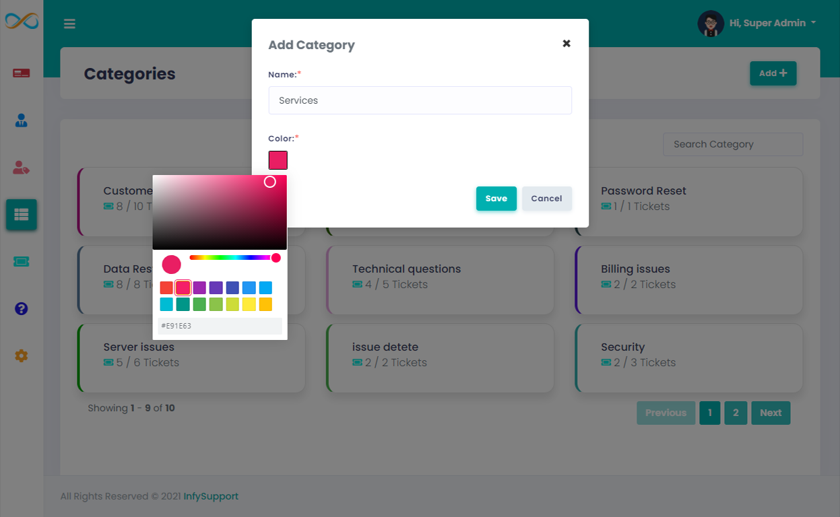Screen dimensions: 840x517
Task: Pick the cyan color swatch
Action: pyautogui.click(x=166, y=304)
